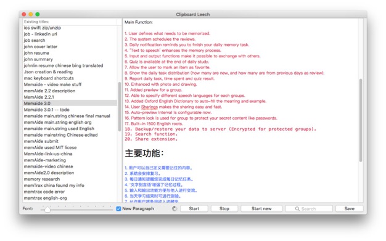Click the Stop button
Image resolution: width=386 pixels, height=241 pixels.
coord(224,209)
